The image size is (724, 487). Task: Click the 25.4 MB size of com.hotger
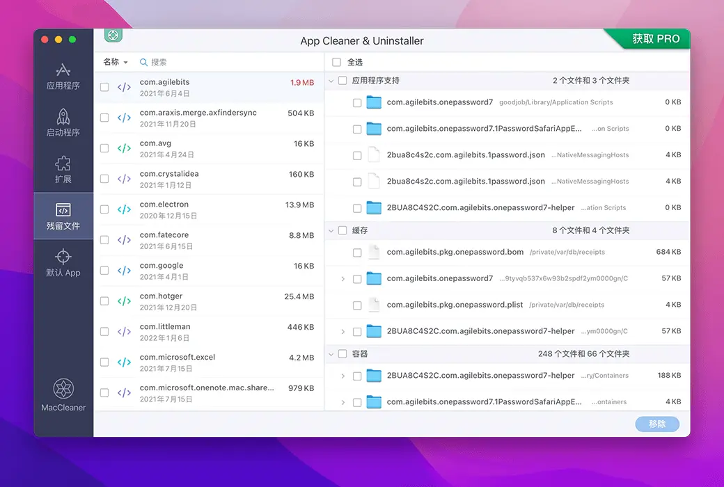coord(299,296)
